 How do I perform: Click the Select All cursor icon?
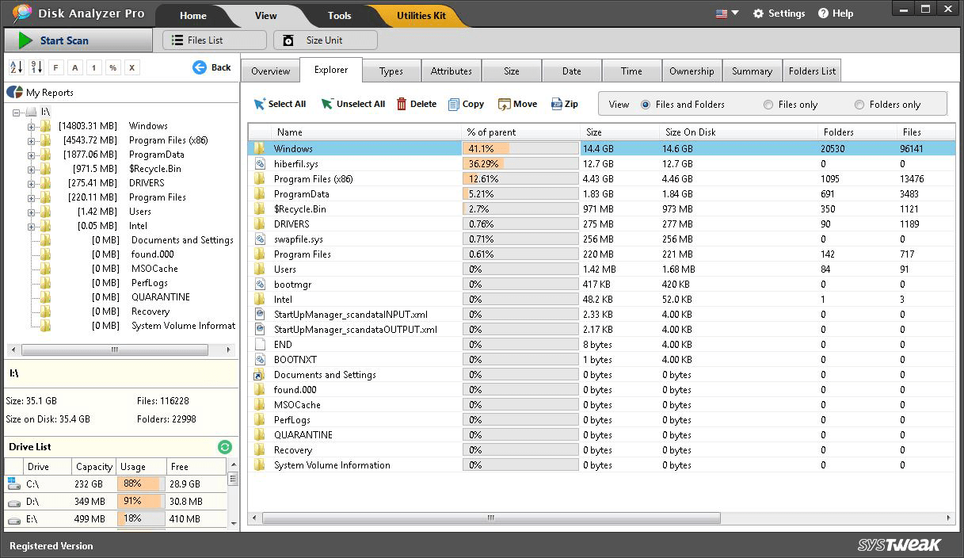[x=259, y=104]
